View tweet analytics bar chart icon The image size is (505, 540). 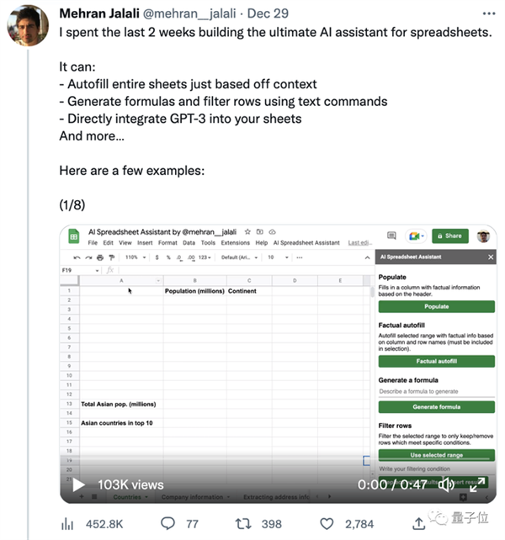[x=67, y=524]
